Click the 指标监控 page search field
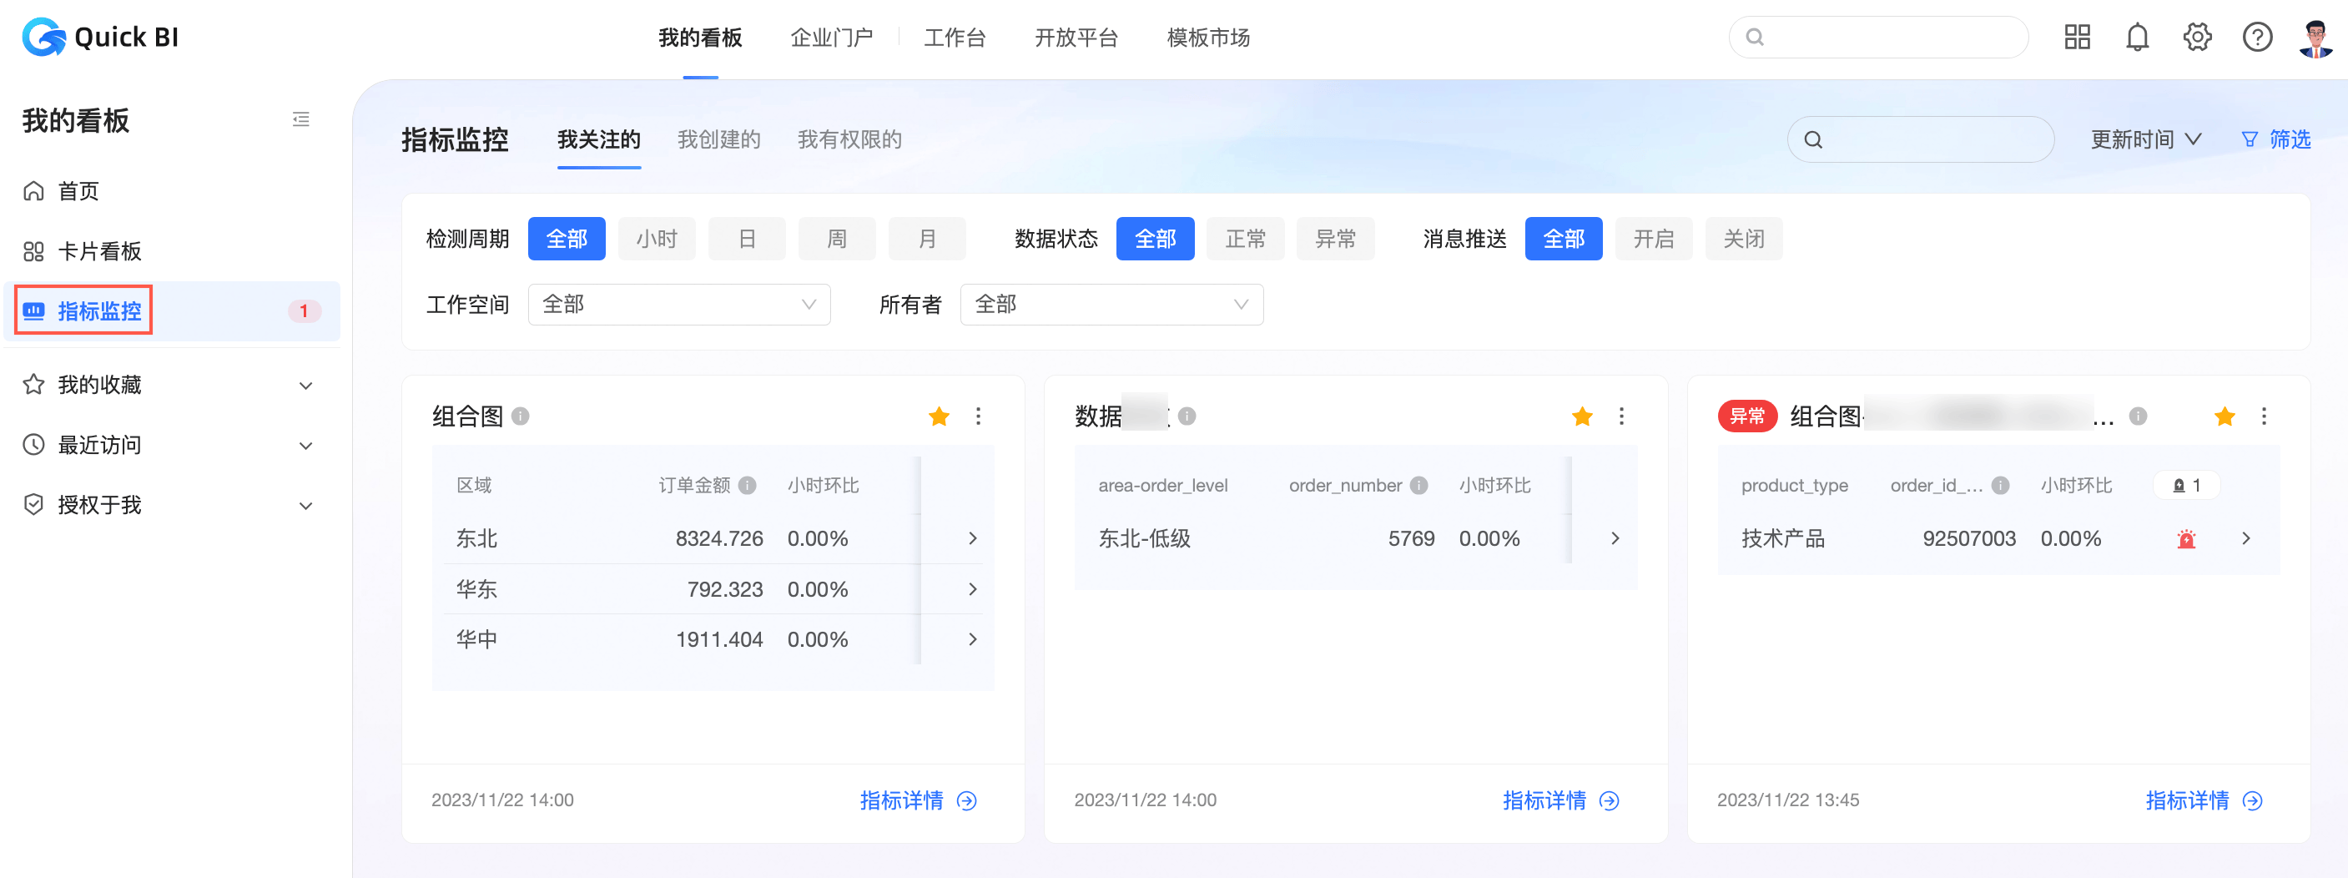This screenshot has height=878, width=2348. (x=1932, y=139)
